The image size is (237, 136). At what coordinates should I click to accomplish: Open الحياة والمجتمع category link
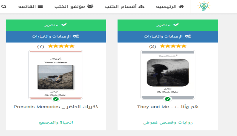pos(56,122)
